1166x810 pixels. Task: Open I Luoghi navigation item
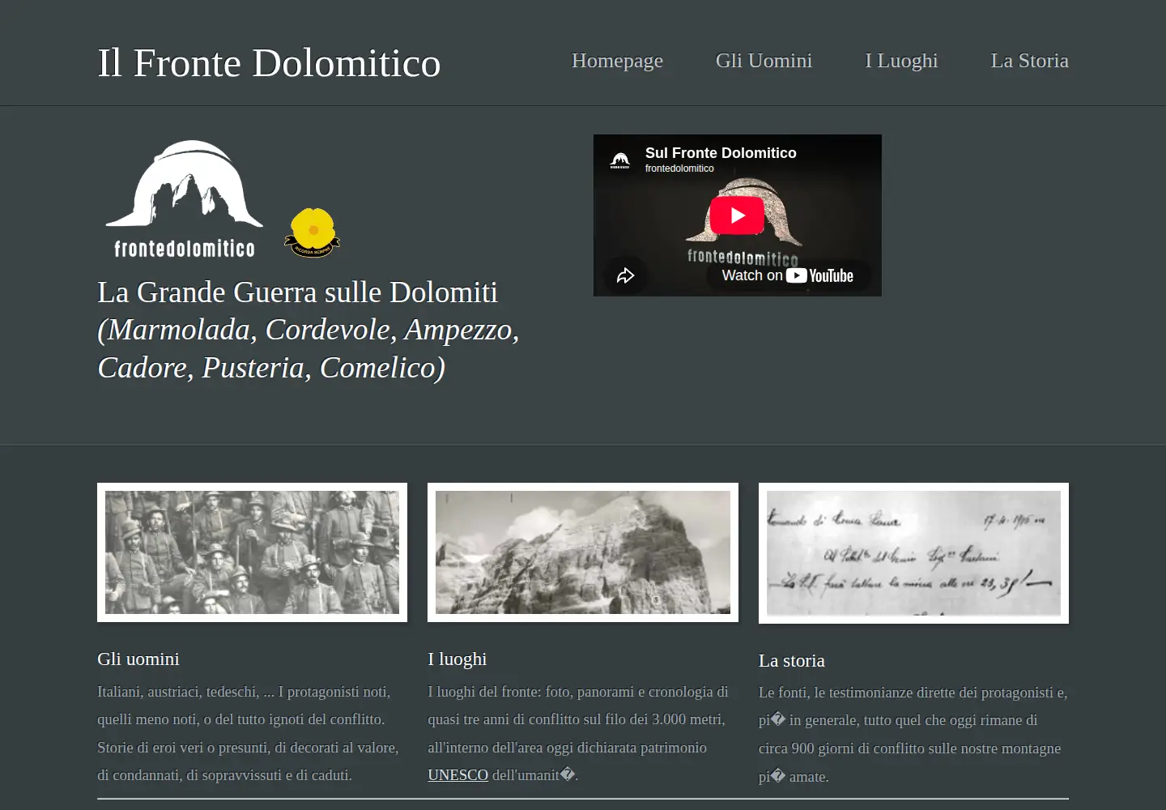(901, 61)
